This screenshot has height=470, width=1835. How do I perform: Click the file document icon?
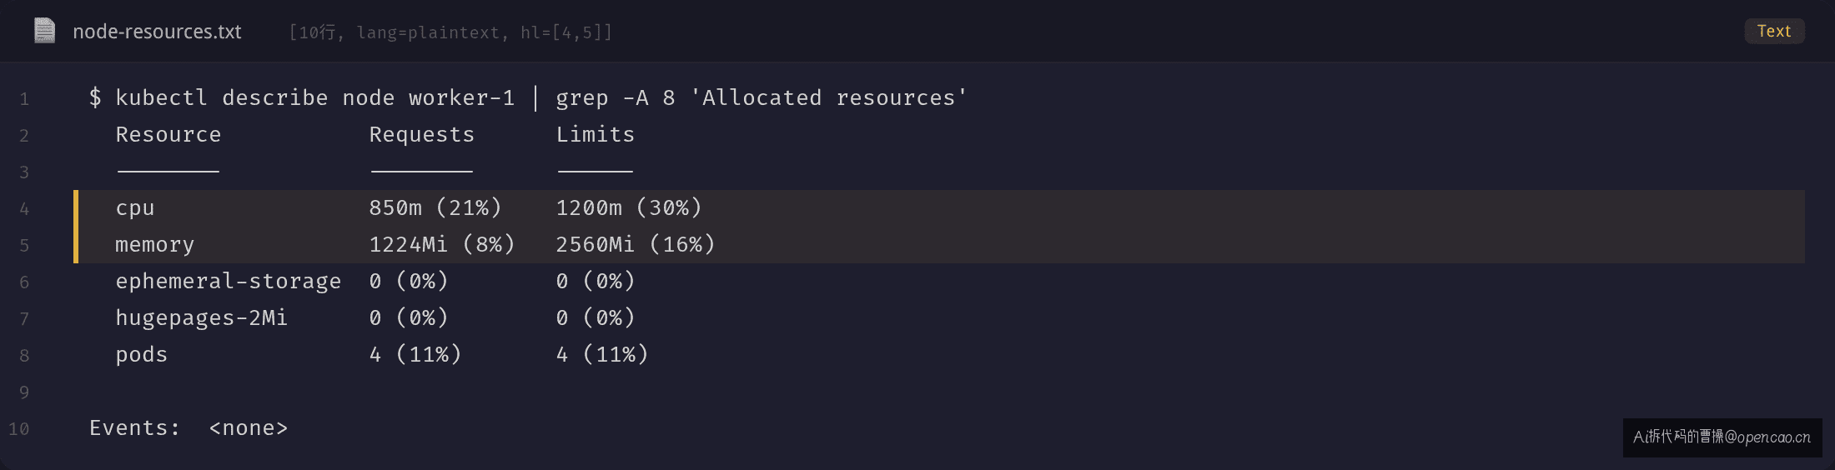tap(44, 32)
